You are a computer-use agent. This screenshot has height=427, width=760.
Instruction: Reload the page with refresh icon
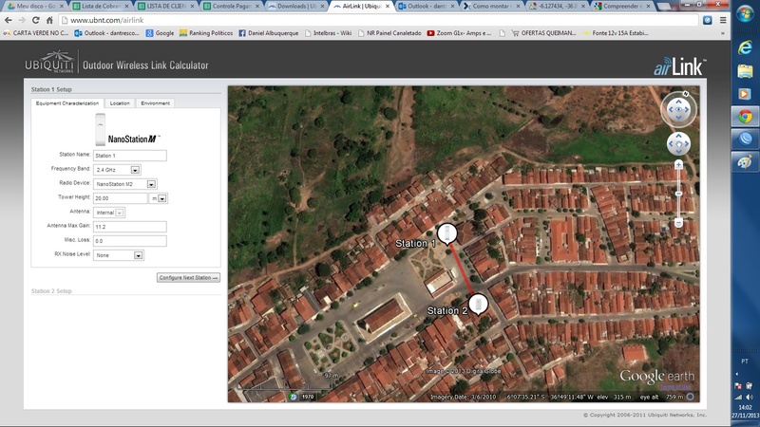tap(36, 20)
